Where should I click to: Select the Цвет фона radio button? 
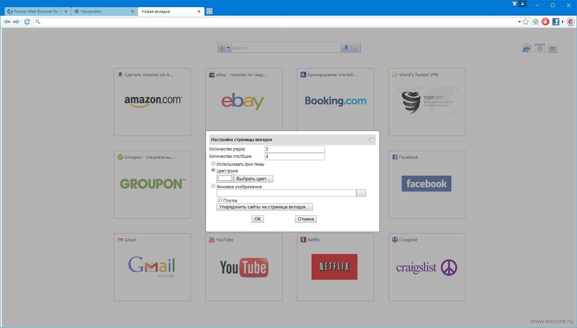[x=213, y=170]
